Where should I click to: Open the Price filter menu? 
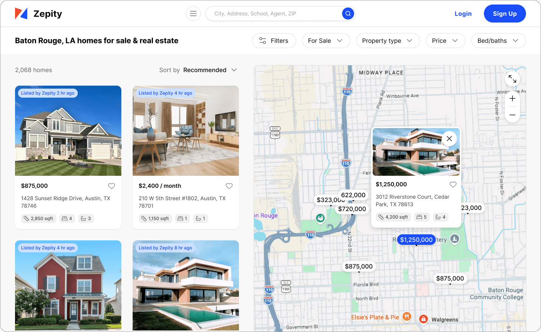click(446, 41)
